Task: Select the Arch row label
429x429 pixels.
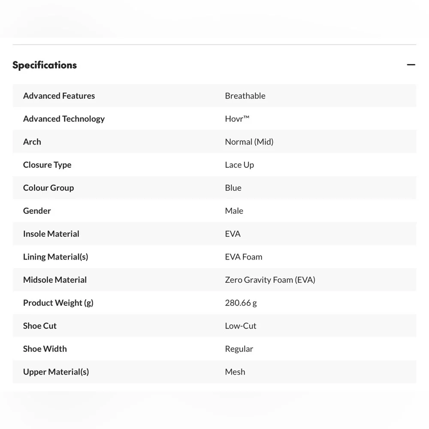Action: (32, 142)
